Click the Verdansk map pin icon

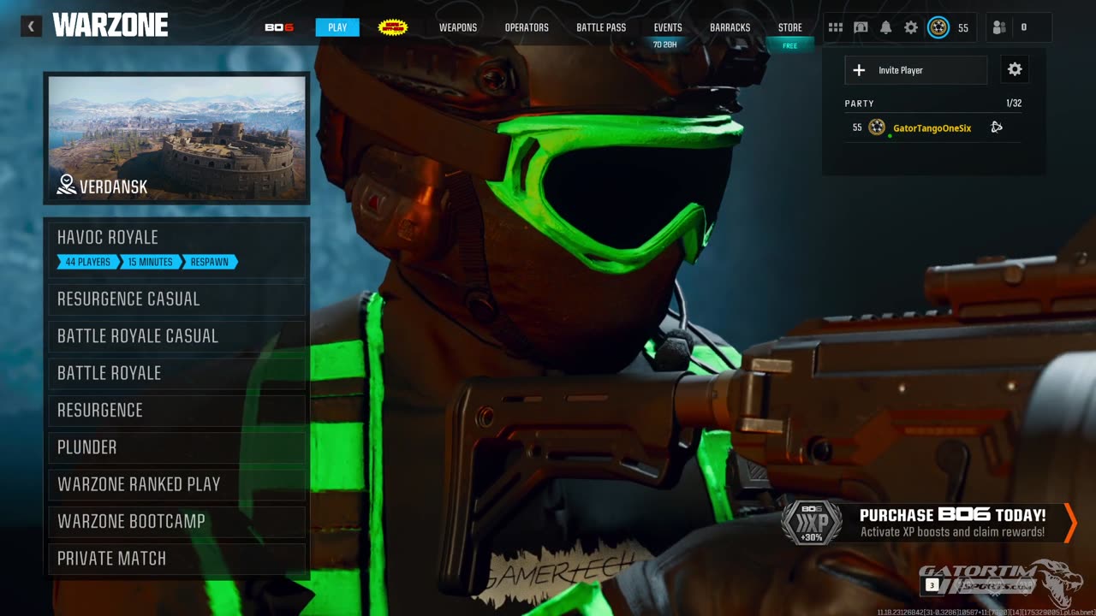point(66,184)
